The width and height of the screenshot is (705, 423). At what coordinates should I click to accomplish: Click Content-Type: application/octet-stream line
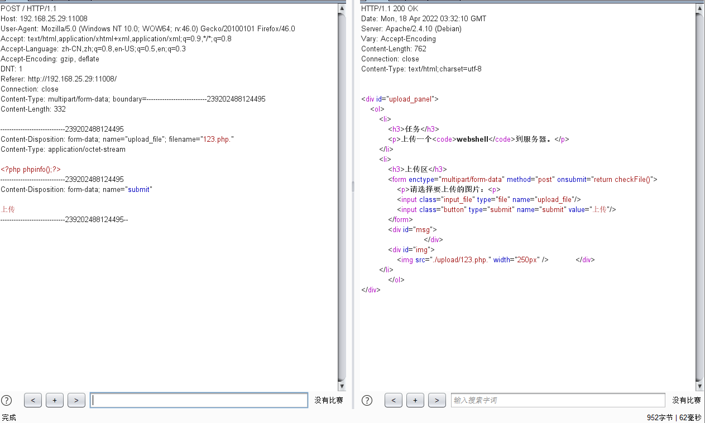[x=63, y=150]
